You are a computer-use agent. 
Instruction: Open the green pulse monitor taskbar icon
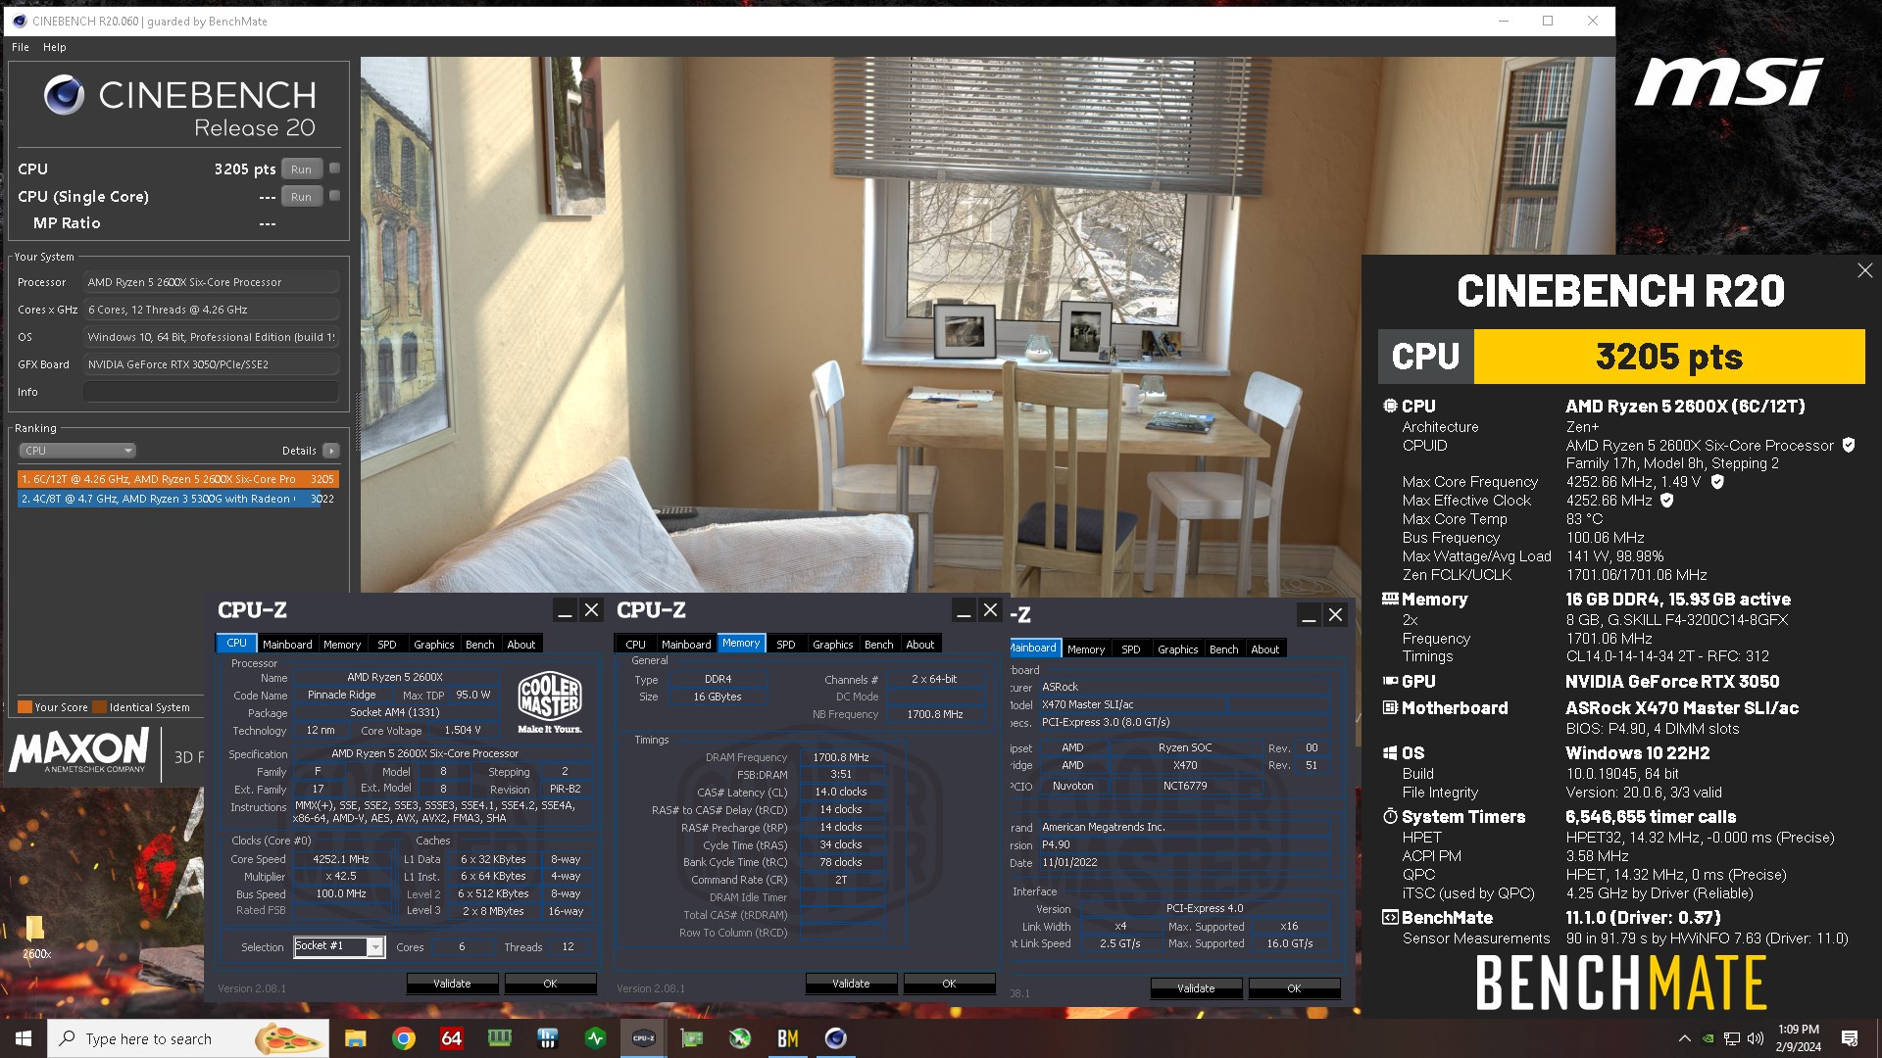[595, 1038]
